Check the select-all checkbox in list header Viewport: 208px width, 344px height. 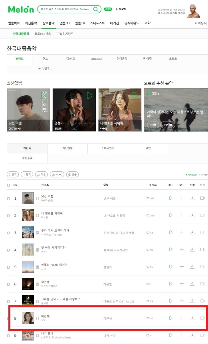(8, 185)
